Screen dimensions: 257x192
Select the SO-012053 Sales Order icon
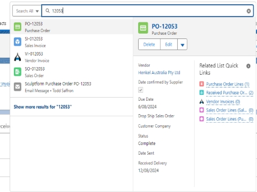[x=18, y=72]
